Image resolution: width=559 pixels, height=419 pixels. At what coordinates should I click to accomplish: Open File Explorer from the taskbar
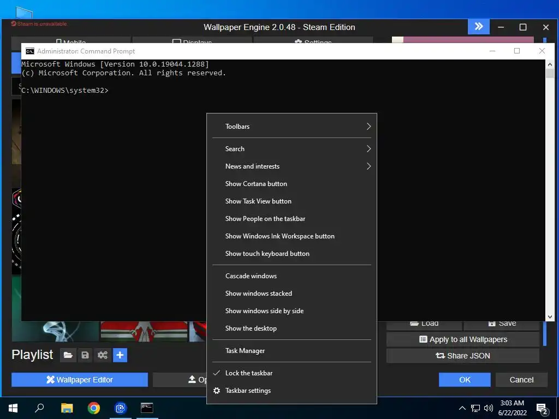(x=67, y=408)
